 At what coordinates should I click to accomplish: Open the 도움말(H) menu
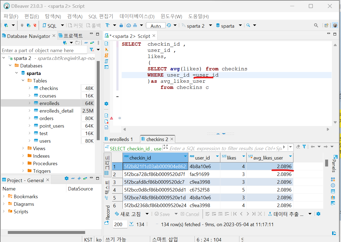pyautogui.click(x=199, y=16)
